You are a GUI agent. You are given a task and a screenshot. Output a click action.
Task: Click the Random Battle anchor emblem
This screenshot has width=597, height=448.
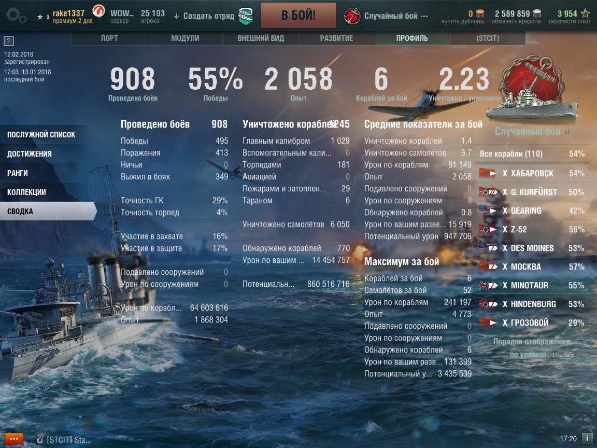351,16
